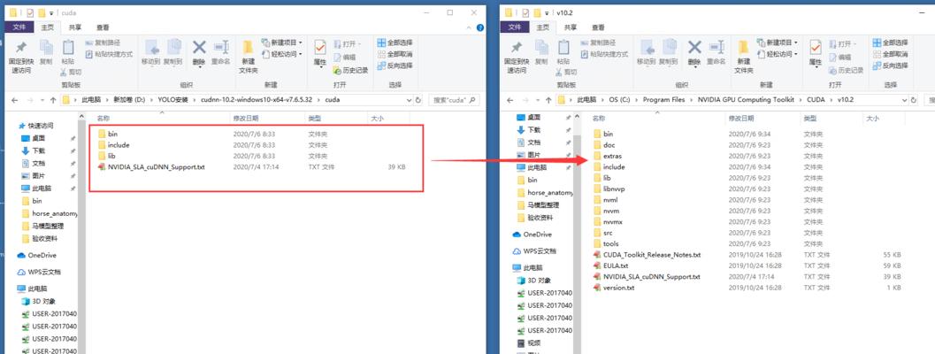The image size is (935, 354).
Task: Open the File (文件) menu in v10.2 window
Action: pyautogui.click(x=515, y=27)
